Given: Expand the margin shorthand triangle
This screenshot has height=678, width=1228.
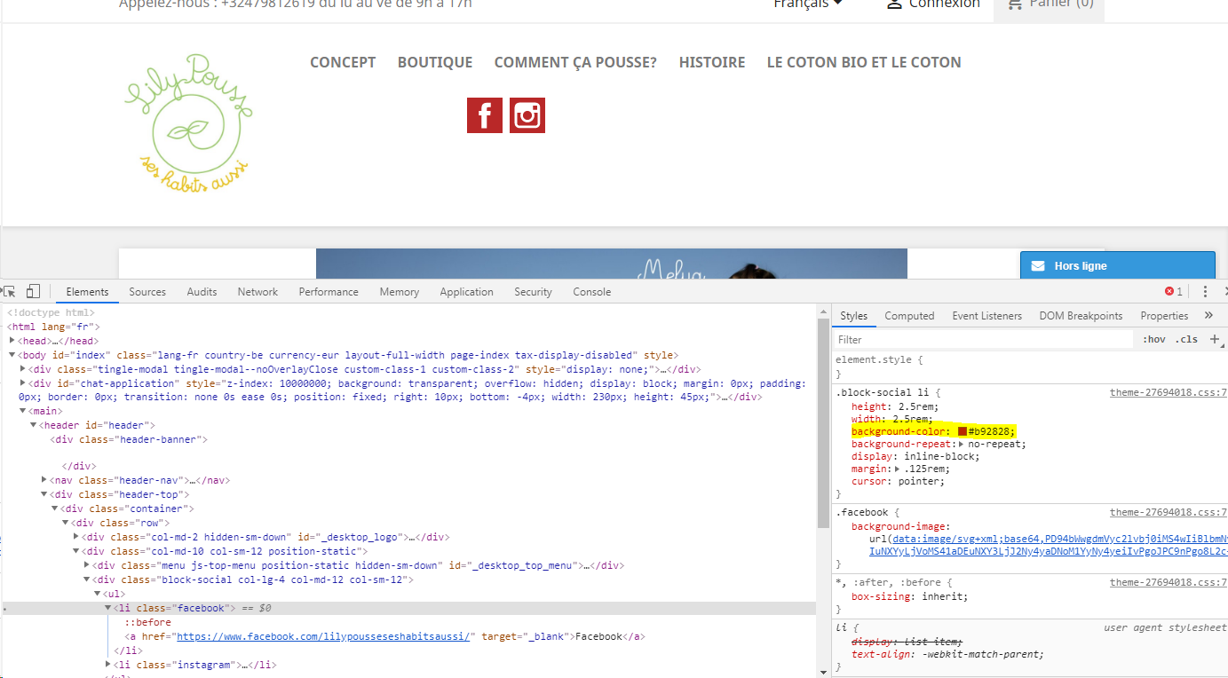Looking at the screenshot, I should [898, 469].
